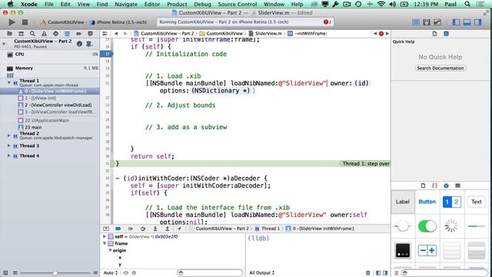Open the Log navigator tab icon

click(91, 34)
